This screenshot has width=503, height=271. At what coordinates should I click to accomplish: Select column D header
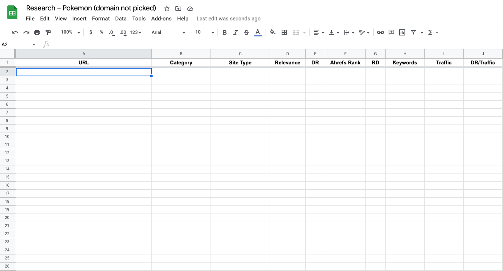287,54
